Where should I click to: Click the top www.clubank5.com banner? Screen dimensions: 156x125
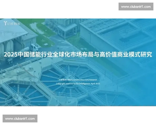coord(136,7)
